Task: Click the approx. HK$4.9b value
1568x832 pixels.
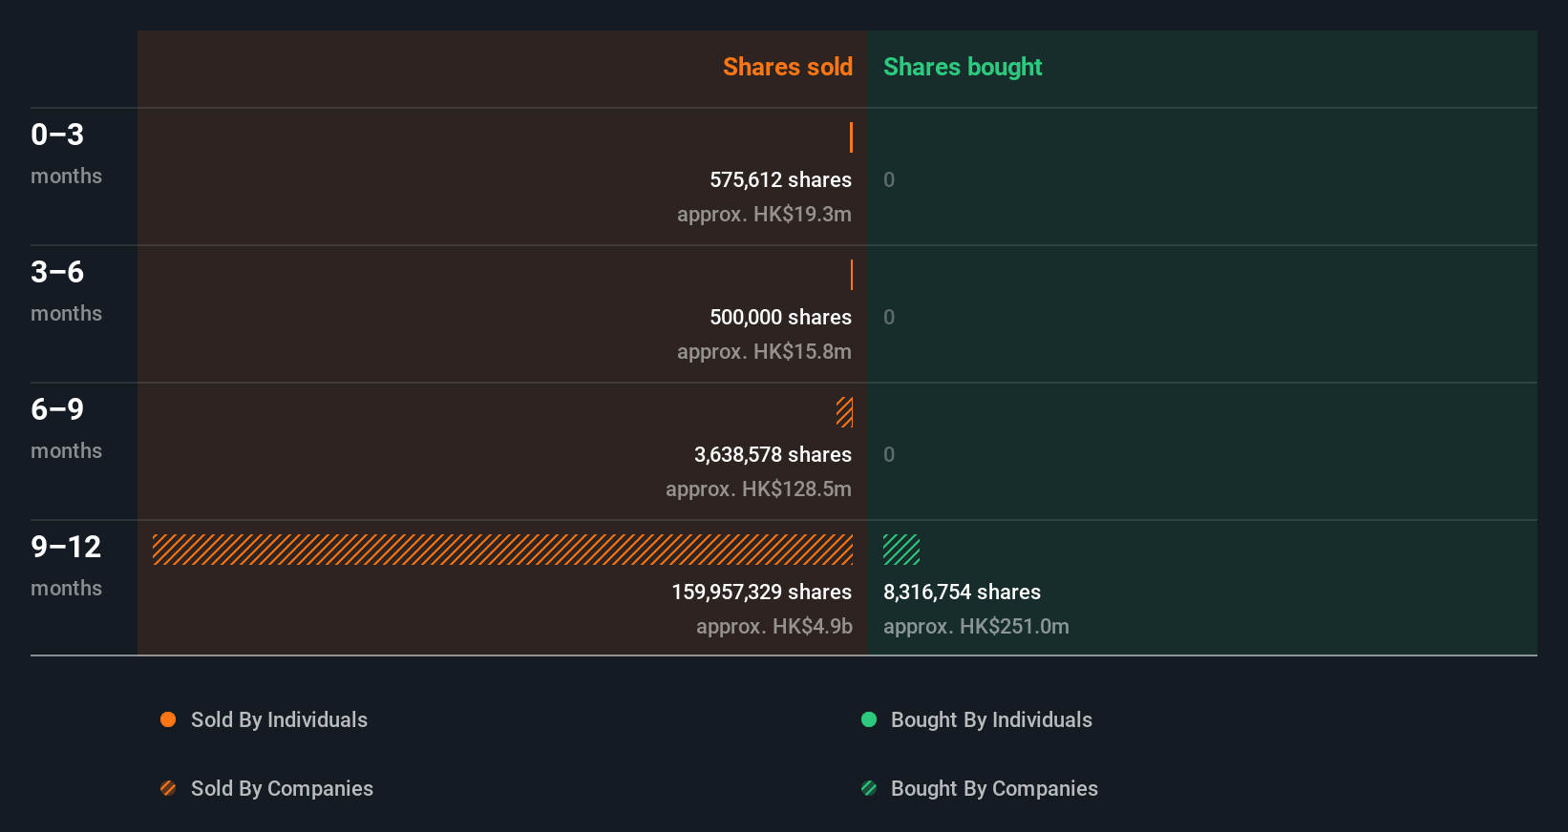Action: (774, 626)
